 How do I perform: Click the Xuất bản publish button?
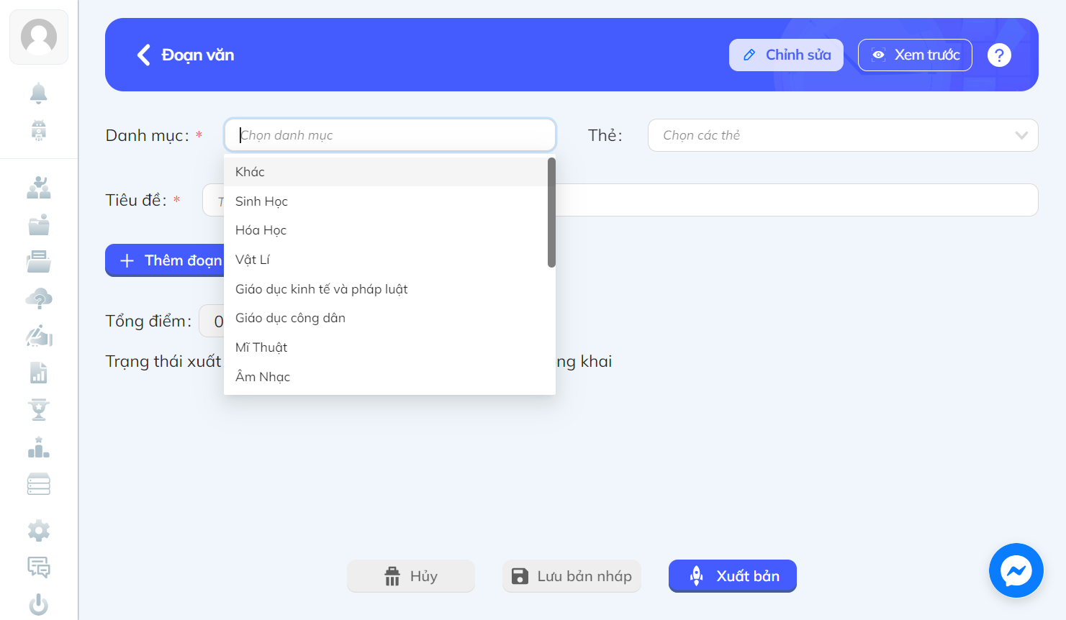[733, 576]
